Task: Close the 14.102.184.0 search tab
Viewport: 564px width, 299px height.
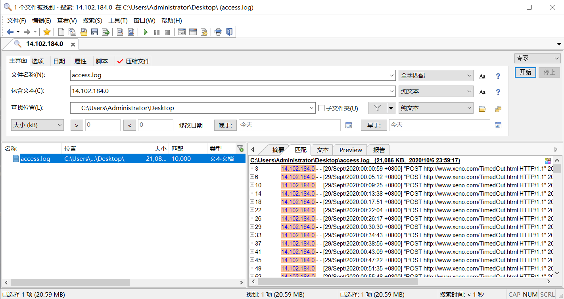Action: 73,44
